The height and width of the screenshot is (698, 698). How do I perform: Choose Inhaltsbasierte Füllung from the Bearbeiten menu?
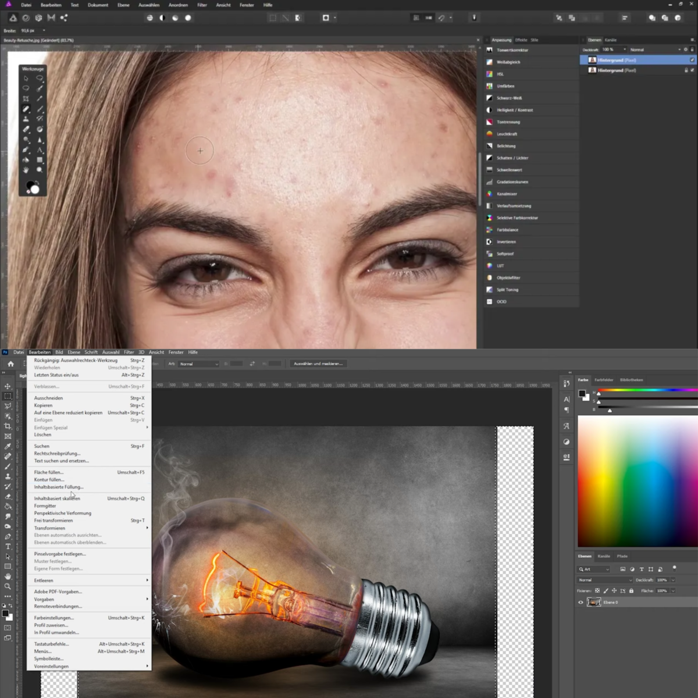pyautogui.click(x=59, y=487)
